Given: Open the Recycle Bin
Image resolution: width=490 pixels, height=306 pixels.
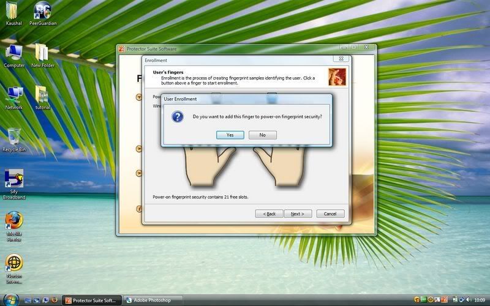Looking at the screenshot, I should pos(14,140).
